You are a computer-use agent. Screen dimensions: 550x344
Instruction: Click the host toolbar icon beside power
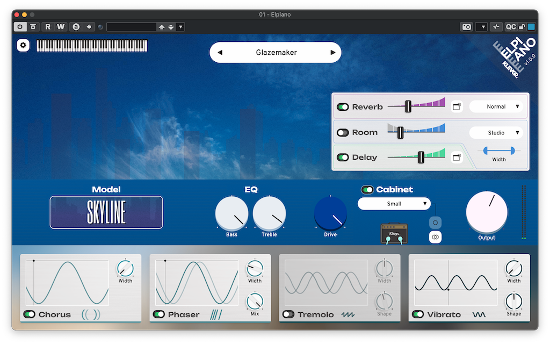coord(33,27)
